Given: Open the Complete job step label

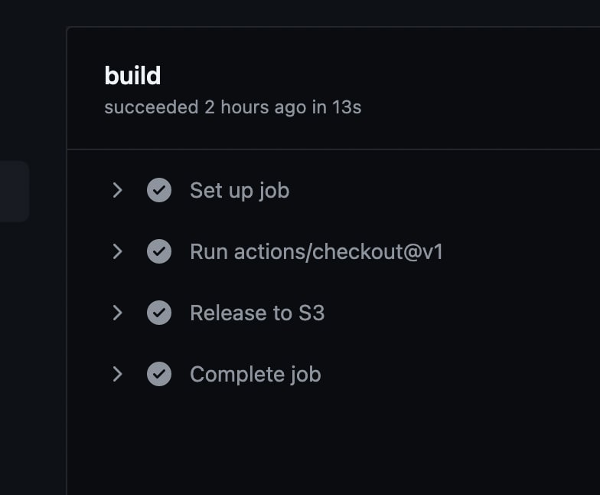Looking at the screenshot, I should (x=256, y=375).
